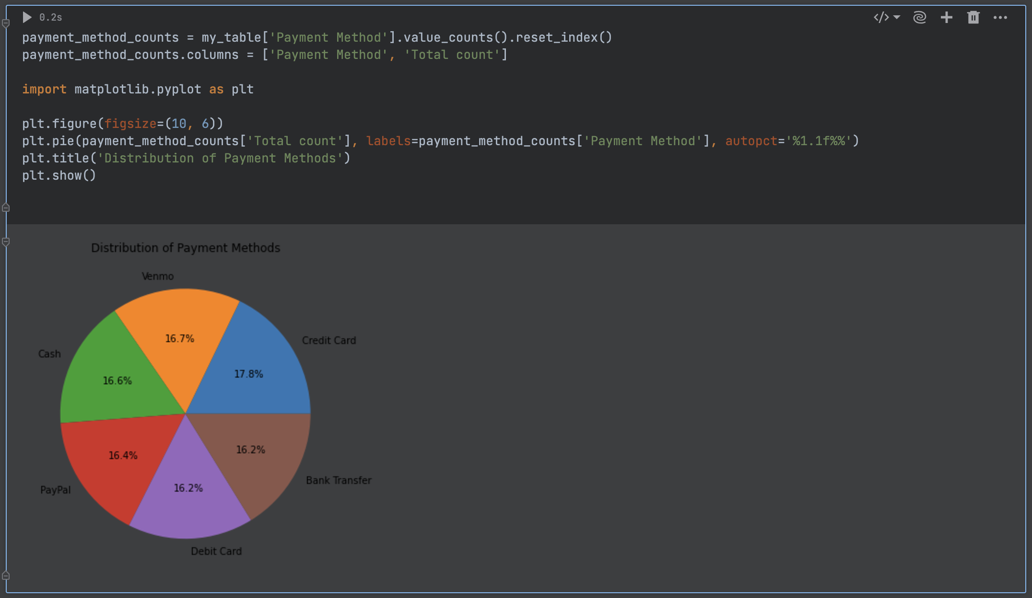Screen dimensions: 1032x598
Task: Click fold marker at bottom of output
Action: click(x=6, y=575)
